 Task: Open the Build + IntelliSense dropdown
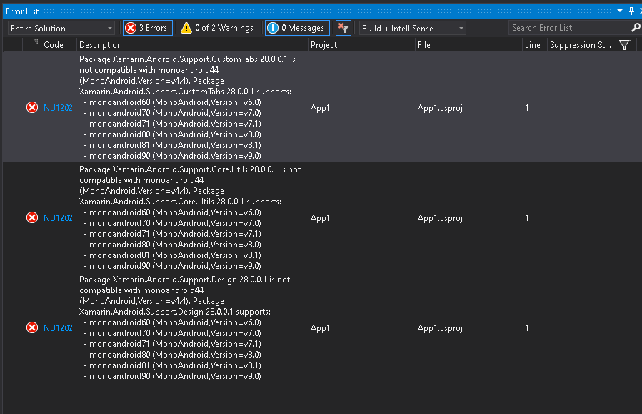click(x=412, y=29)
